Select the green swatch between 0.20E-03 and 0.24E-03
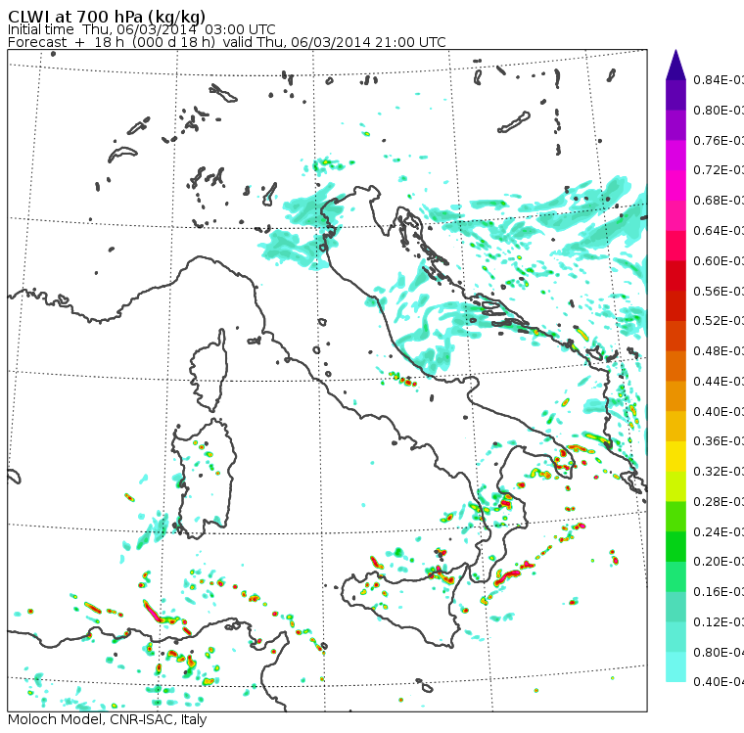Image resolution: width=744 pixels, height=733 pixels. pos(675,546)
